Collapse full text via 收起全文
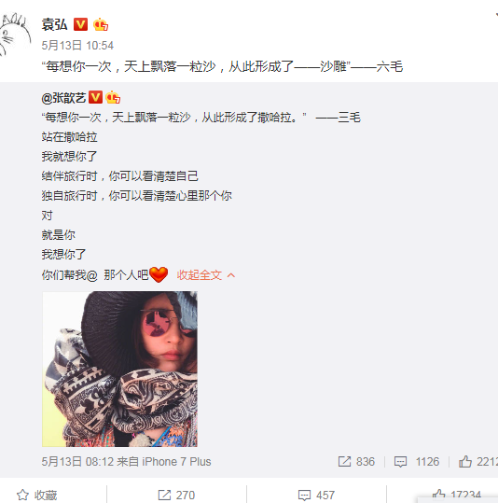 [x=200, y=275]
